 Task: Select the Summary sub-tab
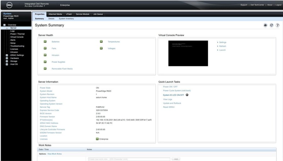tap(39, 19)
